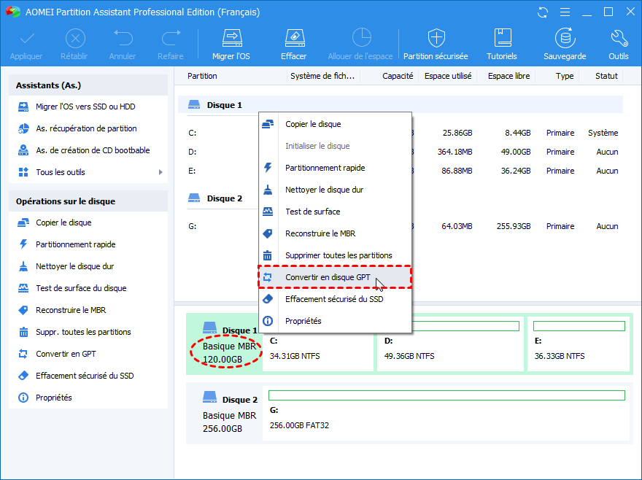
Task: Open the Outils toolbar icon
Action: [618, 44]
